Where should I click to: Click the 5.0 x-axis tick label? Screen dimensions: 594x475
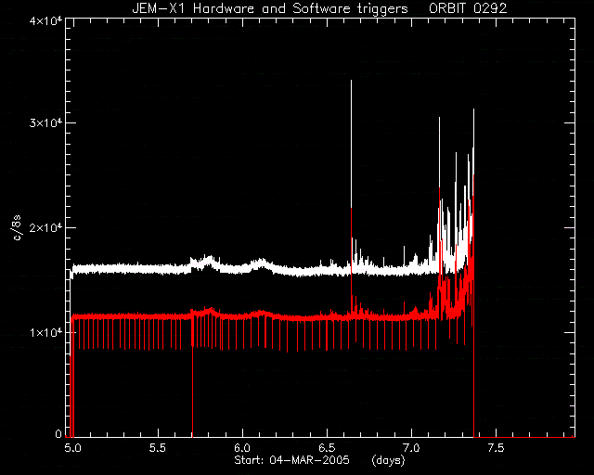click(x=72, y=448)
